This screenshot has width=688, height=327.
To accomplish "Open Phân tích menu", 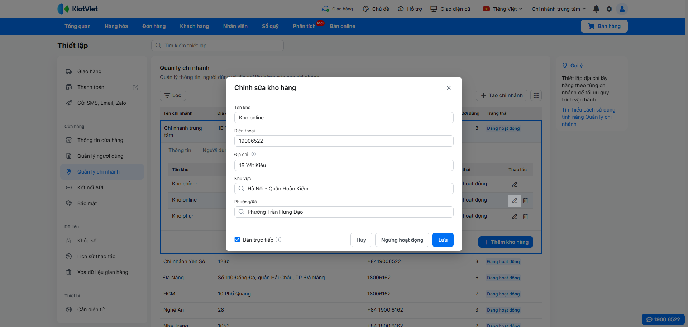I will pos(304,26).
